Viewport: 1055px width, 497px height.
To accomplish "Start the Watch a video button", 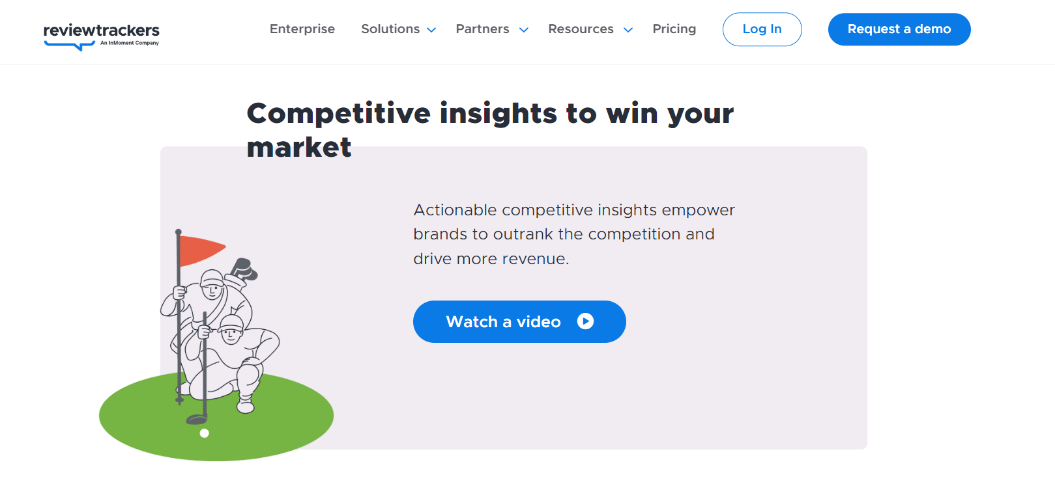I will click(519, 321).
